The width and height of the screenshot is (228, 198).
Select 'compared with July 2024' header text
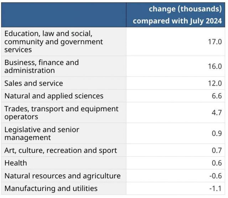[177, 21]
